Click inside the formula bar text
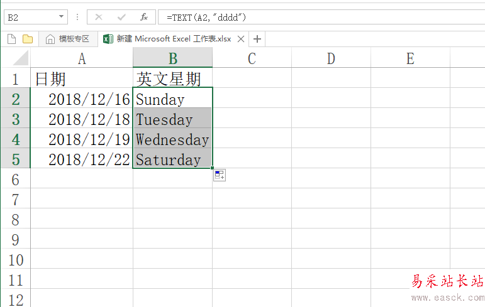 pyautogui.click(x=315, y=17)
